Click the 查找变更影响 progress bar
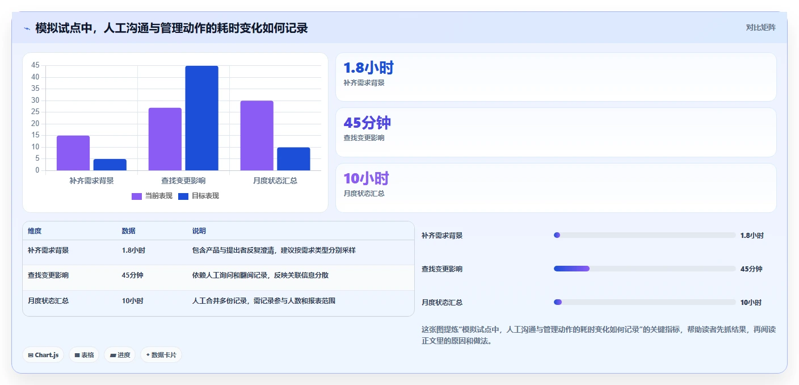799x385 pixels. [645, 269]
